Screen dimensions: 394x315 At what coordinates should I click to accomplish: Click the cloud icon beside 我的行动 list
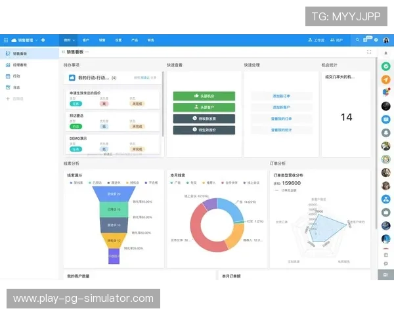coord(72,77)
